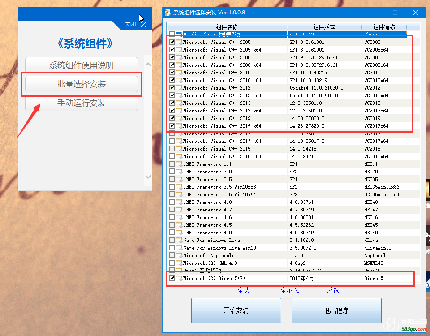This screenshot has height=336, width=430.
Task: Click the .NET Framework 3.5 Win10x86 icon
Action: tap(179, 187)
